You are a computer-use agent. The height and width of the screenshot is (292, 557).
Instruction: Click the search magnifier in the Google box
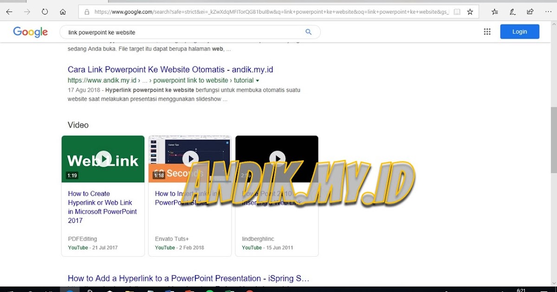point(308,32)
